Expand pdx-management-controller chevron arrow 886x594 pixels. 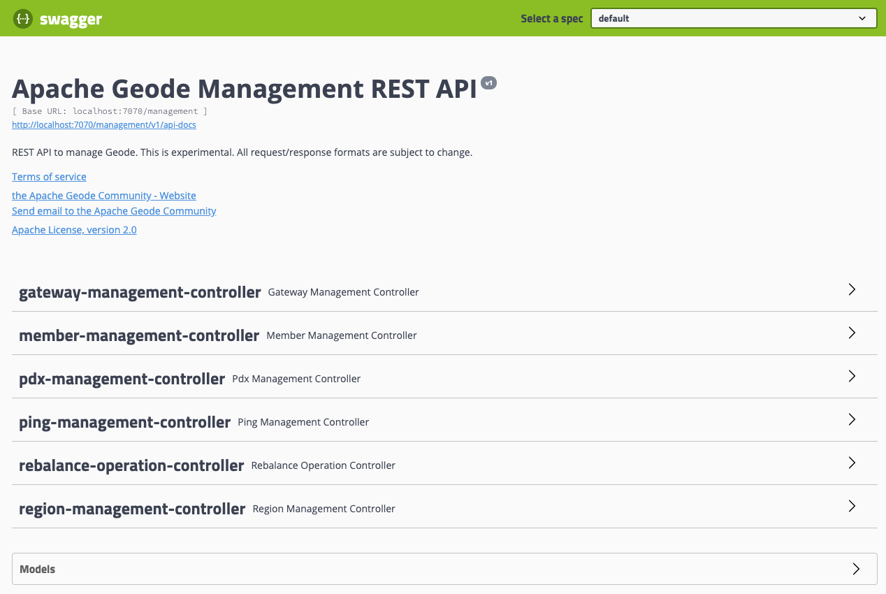[852, 377]
